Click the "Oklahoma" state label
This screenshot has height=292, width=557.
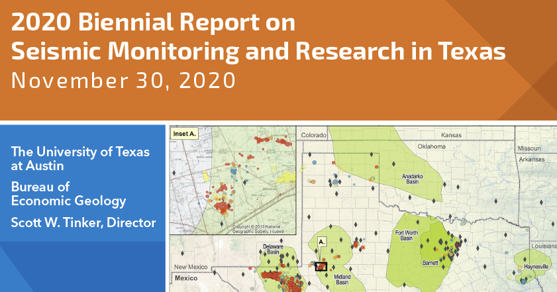(432, 146)
